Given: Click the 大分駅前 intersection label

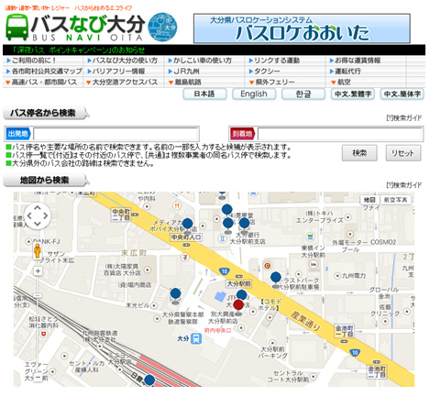Looking at the screenshot, I should click(x=239, y=284).
